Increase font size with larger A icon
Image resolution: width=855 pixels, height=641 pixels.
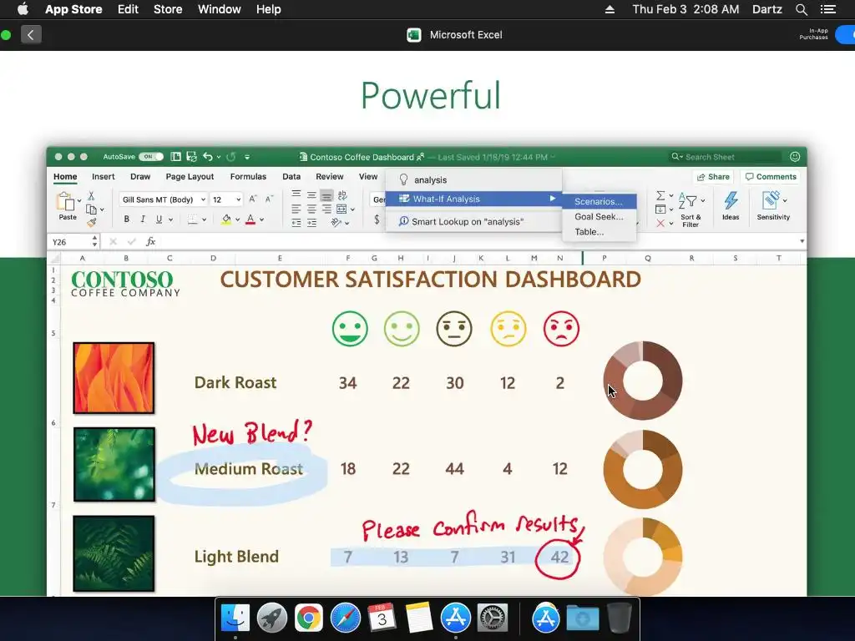(x=252, y=199)
